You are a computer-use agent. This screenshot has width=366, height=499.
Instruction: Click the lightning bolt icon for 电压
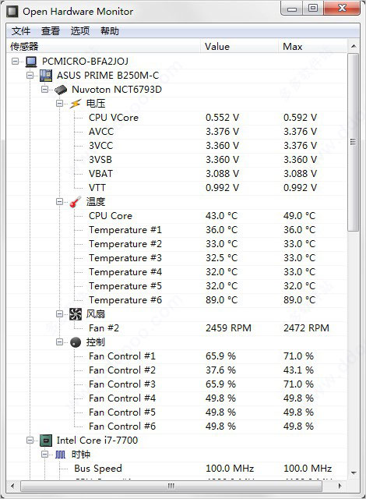(76, 104)
